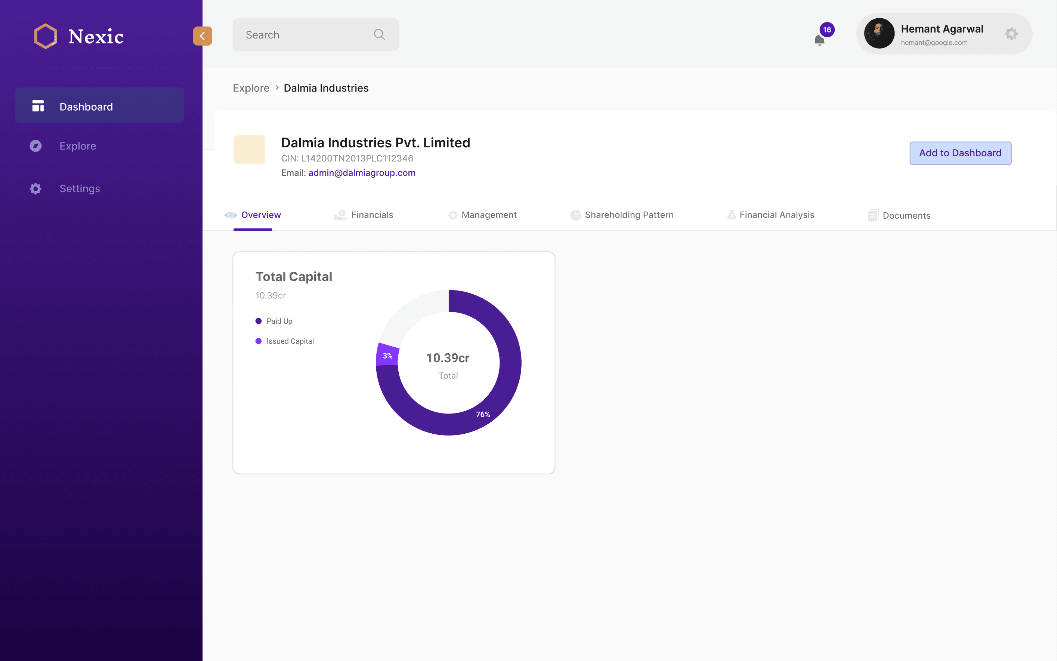1057x661 pixels.
Task: Click the search magnifier icon
Action: tap(379, 34)
